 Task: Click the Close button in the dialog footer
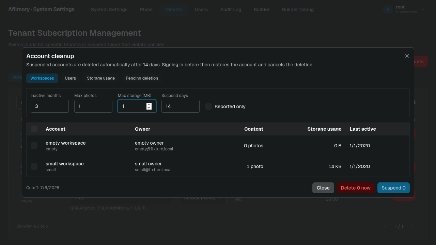(x=323, y=188)
